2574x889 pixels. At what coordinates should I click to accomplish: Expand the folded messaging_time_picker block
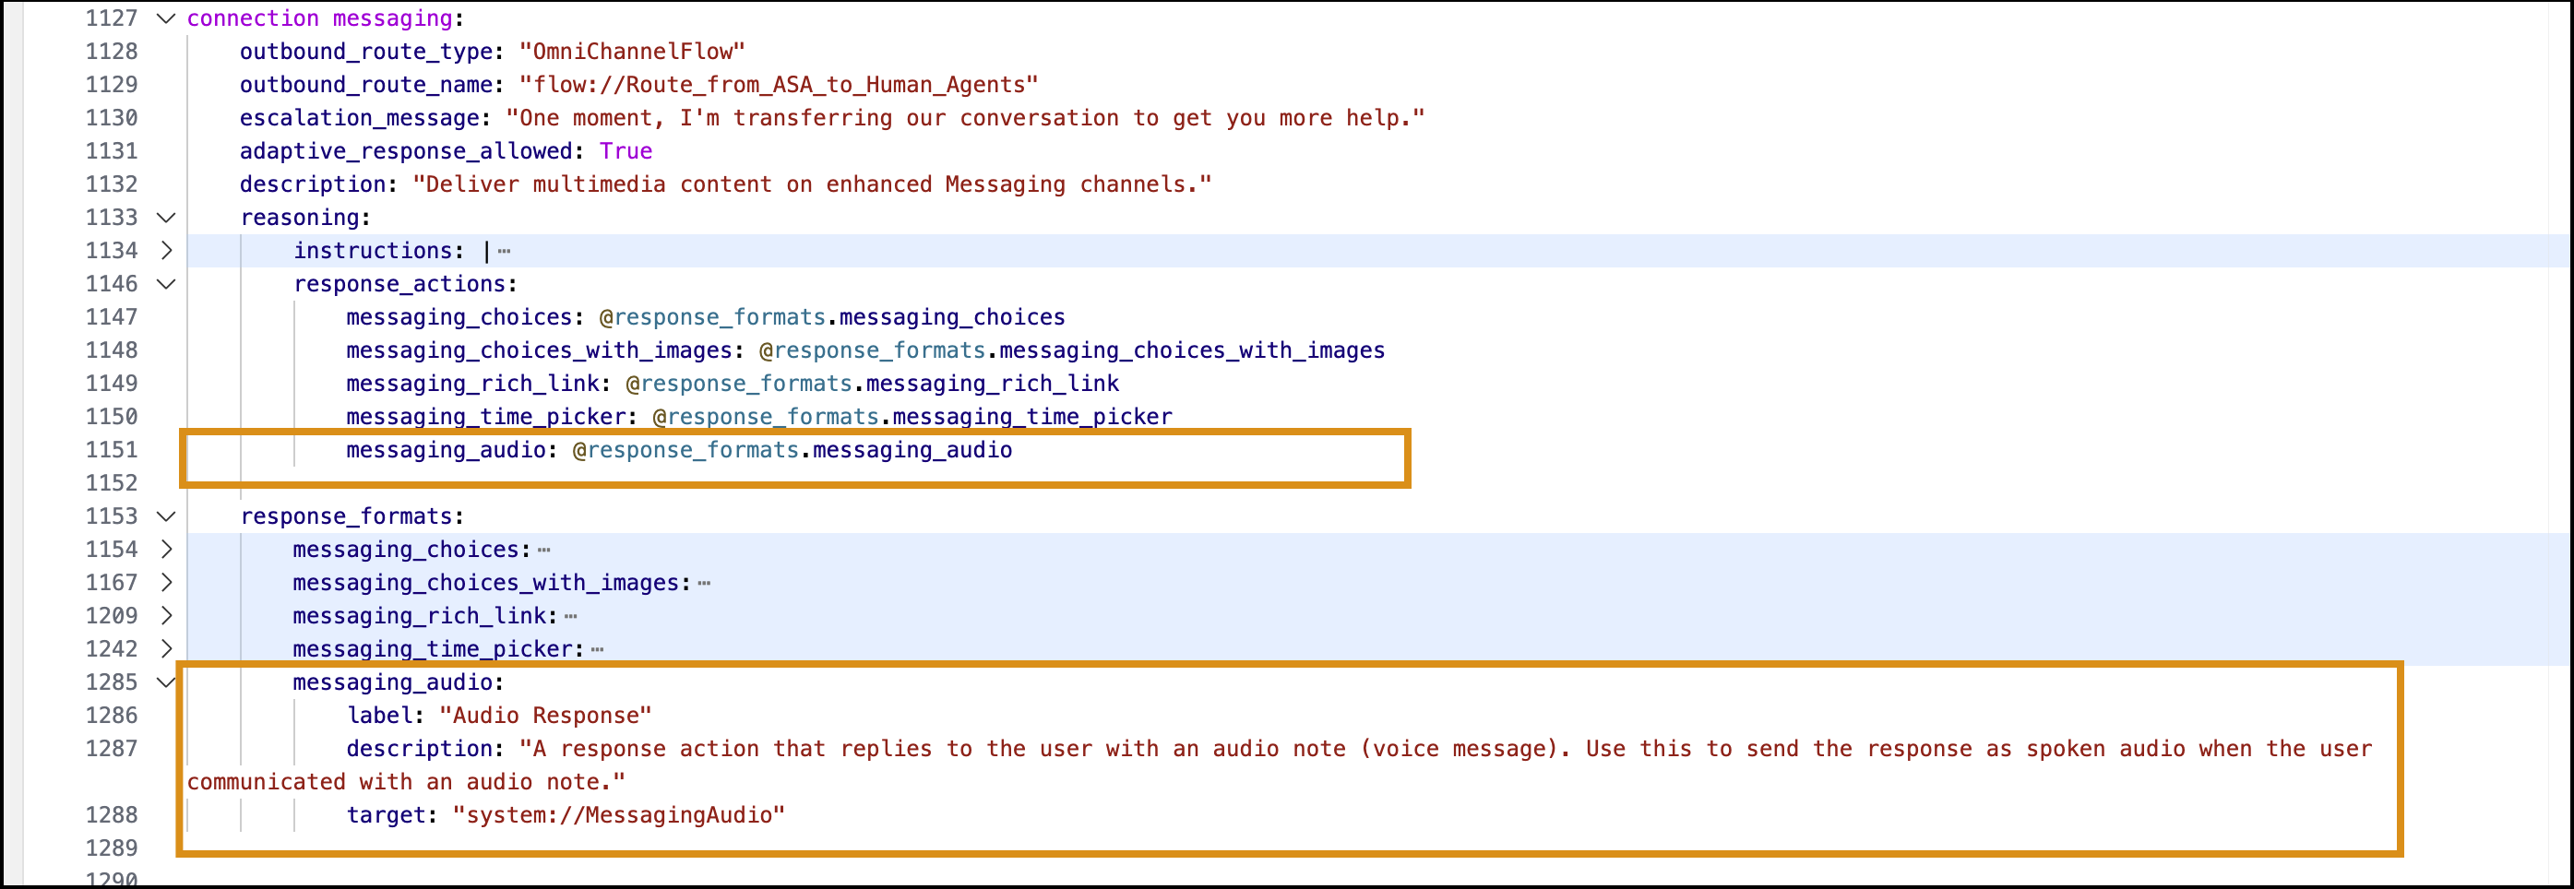[167, 648]
